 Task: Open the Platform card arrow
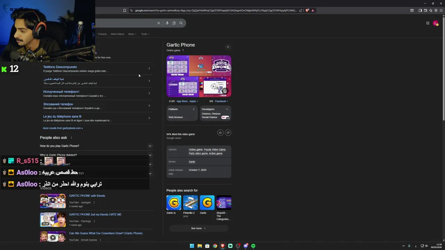pos(194,109)
